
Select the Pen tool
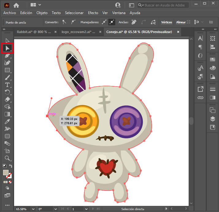(x=7, y=55)
